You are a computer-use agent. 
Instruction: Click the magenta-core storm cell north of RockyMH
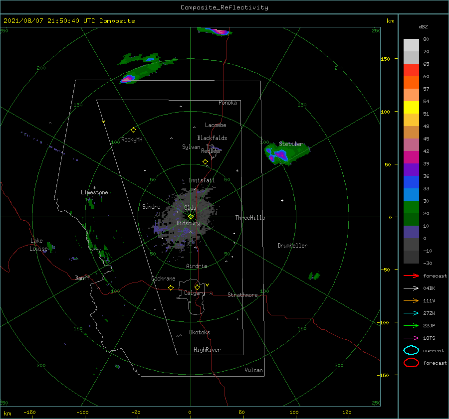point(128,78)
